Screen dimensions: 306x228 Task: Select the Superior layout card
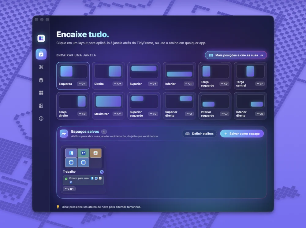click(144, 76)
